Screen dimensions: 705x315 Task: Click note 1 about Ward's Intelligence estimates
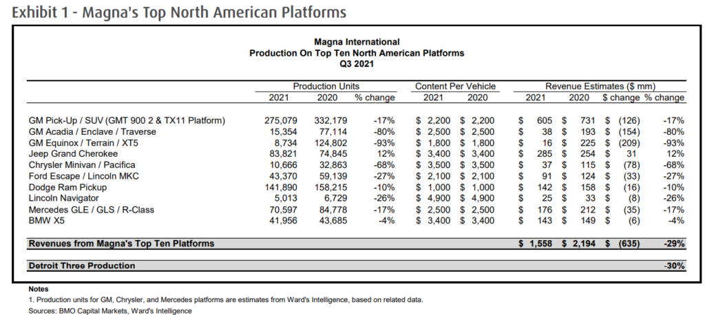coord(226,300)
